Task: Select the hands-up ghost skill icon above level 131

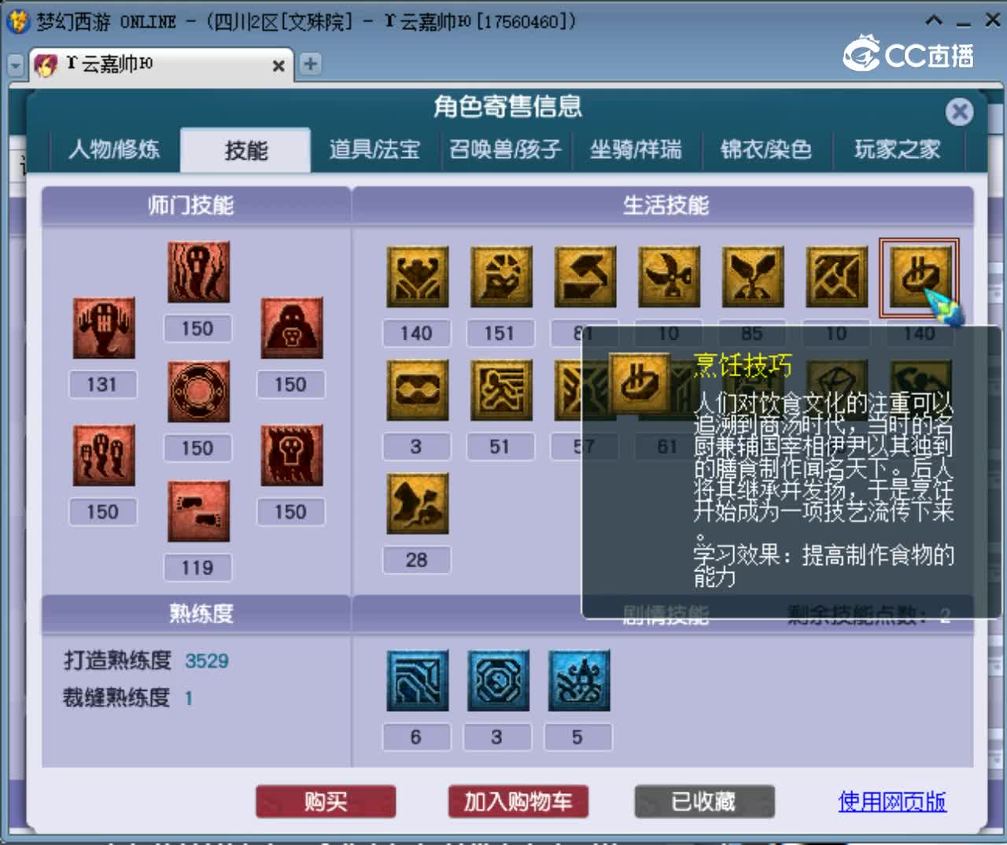Action: tap(104, 327)
